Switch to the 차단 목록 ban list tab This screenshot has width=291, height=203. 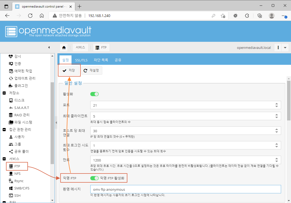[x=101, y=60]
